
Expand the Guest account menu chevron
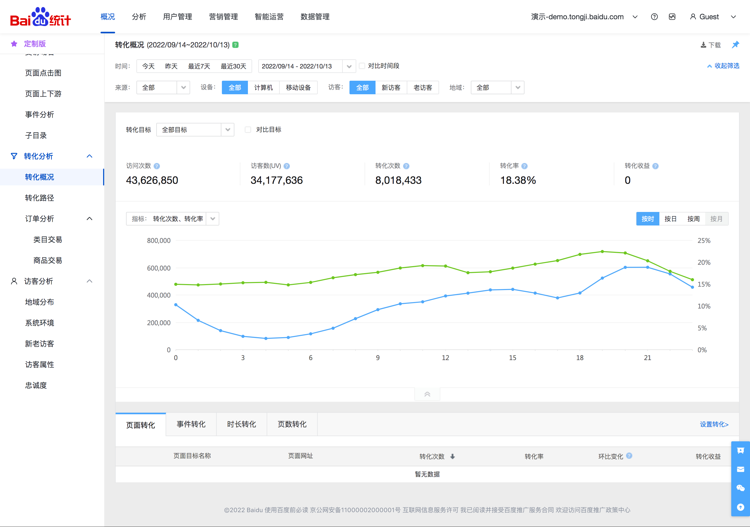[x=733, y=17]
